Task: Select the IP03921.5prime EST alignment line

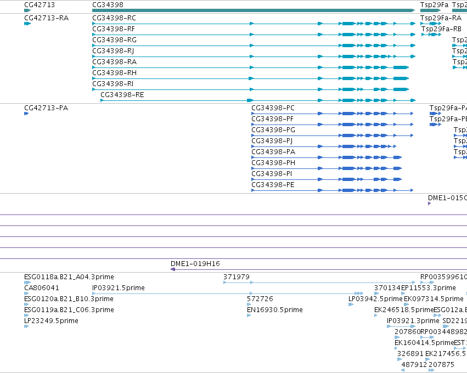Action: click(x=228, y=293)
